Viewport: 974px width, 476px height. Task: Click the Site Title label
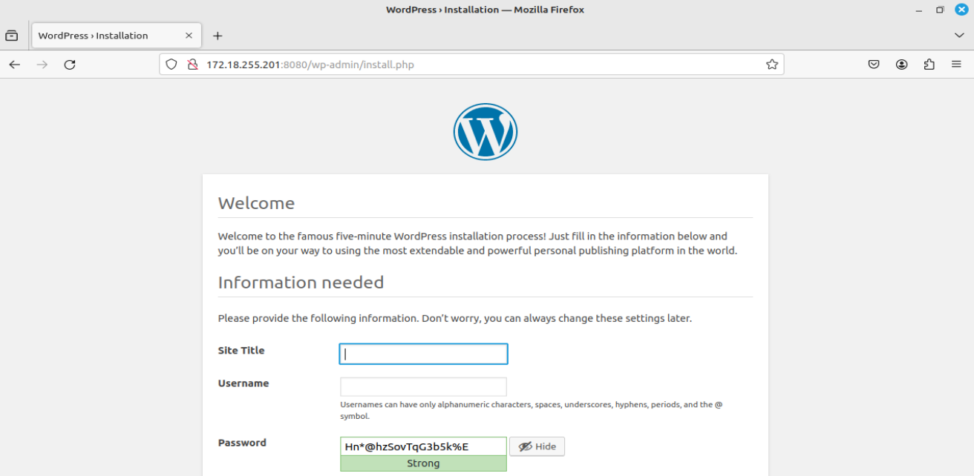(241, 351)
